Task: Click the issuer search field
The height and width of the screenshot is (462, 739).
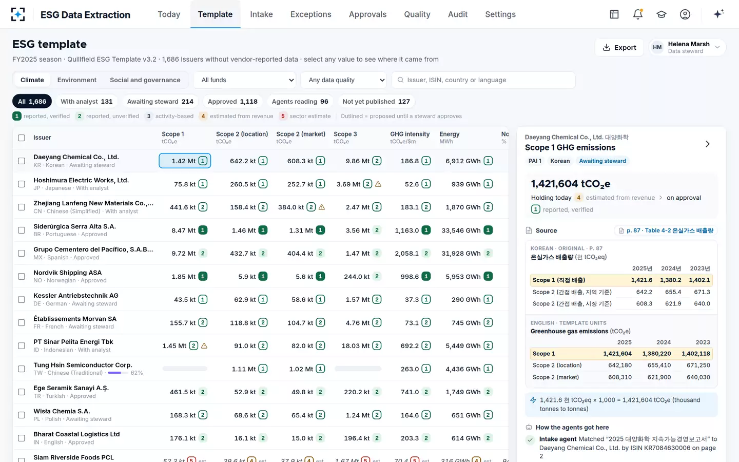Action: click(483, 80)
